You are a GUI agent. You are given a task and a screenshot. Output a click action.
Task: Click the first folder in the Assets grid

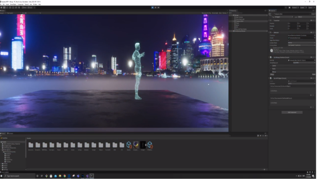(x=31, y=145)
